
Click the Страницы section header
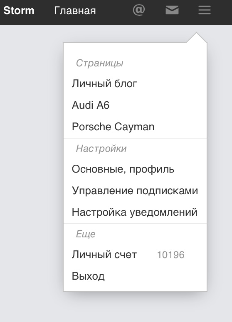click(x=99, y=63)
